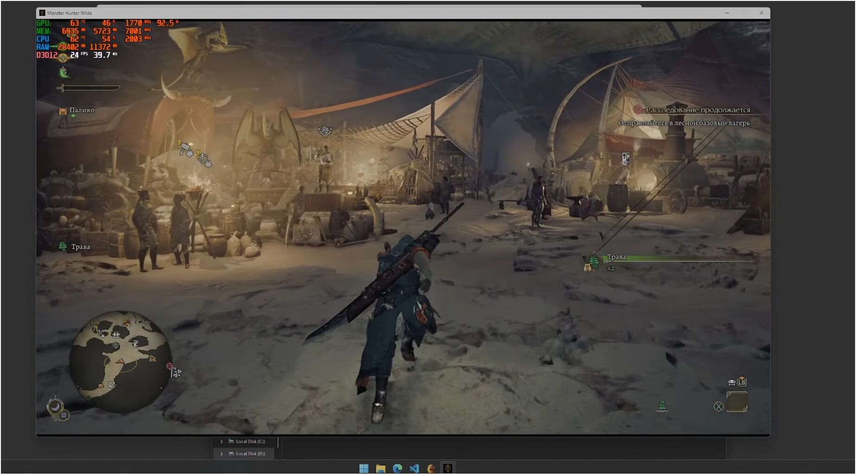This screenshot has width=856, height=475.
Task: Minimize the Monster Hunter Wilds window
Action: pos(727,13)
